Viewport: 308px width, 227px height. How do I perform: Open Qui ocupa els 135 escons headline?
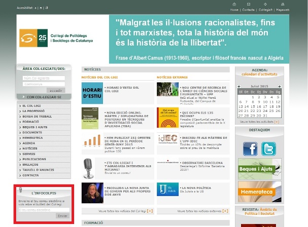pos(197,115)
